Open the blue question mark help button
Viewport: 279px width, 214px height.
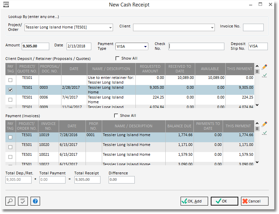click(x=35, y=201)
